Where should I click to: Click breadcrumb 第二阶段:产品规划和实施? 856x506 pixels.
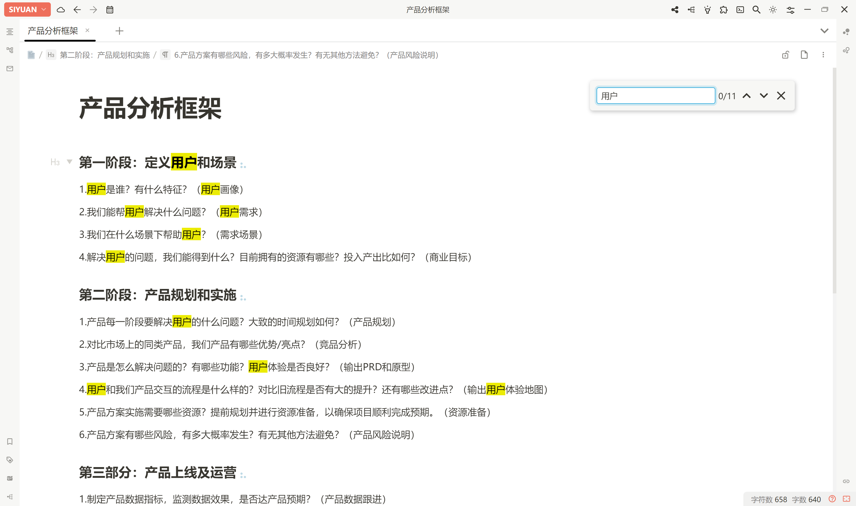pos(104,55)
